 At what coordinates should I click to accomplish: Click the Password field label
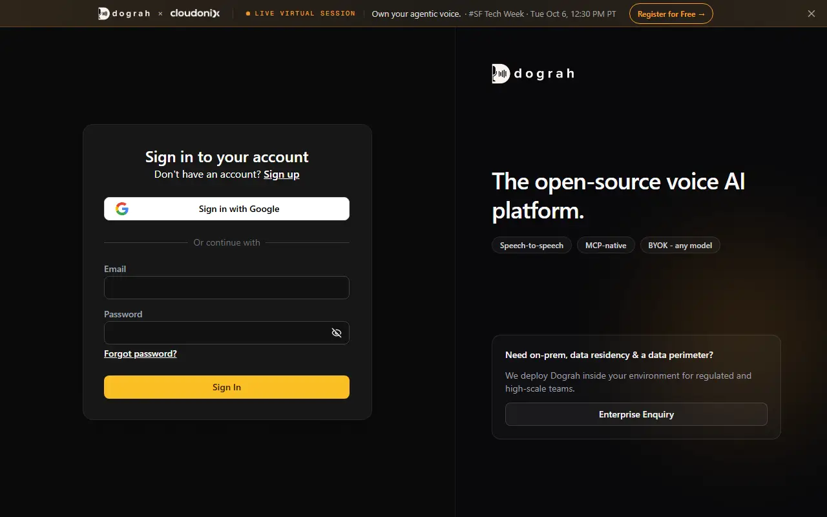[x=123, y=314]
